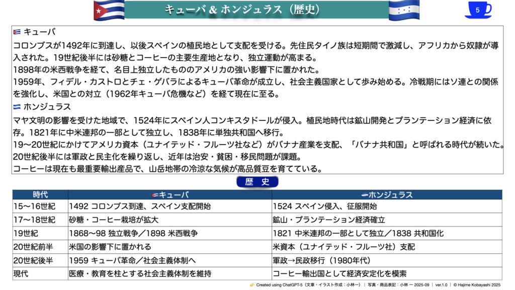515x290 pixels.
Task: Click the 軍政→民政移行（1980年代） cell
Action: click(321, 260)
